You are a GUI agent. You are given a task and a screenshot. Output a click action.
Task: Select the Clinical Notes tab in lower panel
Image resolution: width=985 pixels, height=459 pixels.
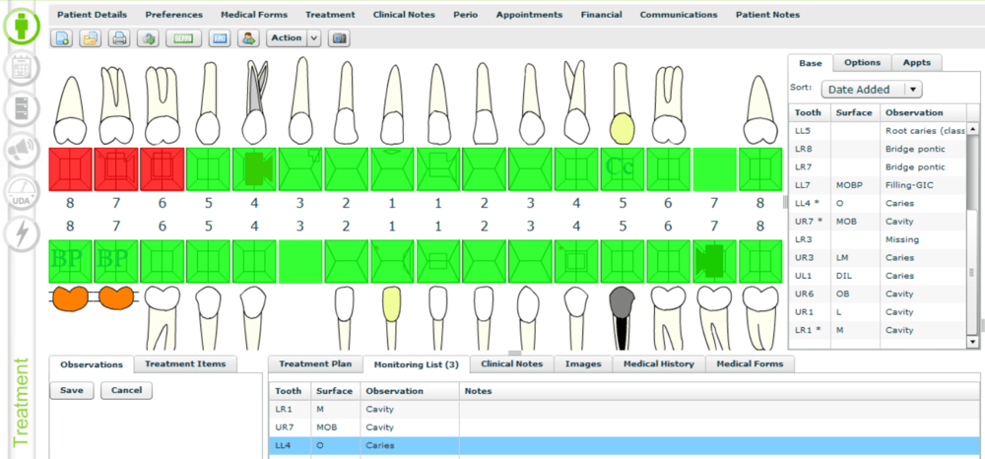(511, 363)
